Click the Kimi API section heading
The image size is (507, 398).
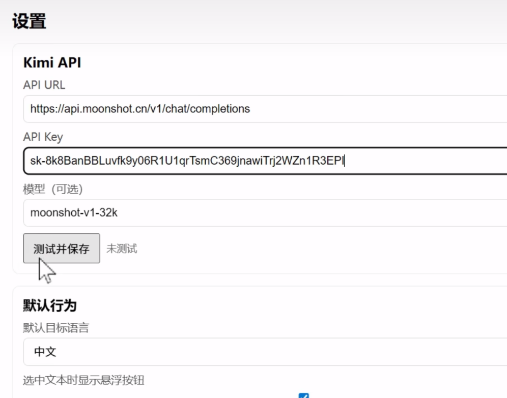pyautogui.click(x=52, y=63)
